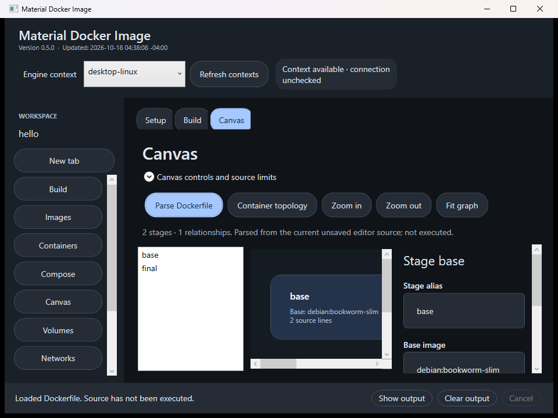Click the 'hello' workspace name
This screenshot has height=418, width=558.
click(x=28, y=134)
